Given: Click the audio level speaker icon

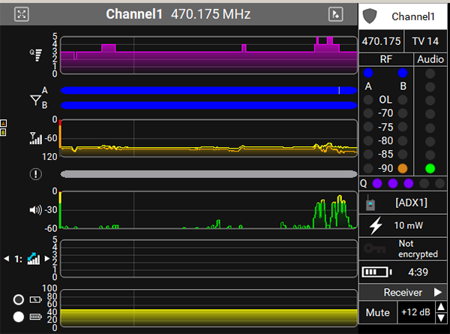Looking at the screenshot, I should click(x=35, y=210).
